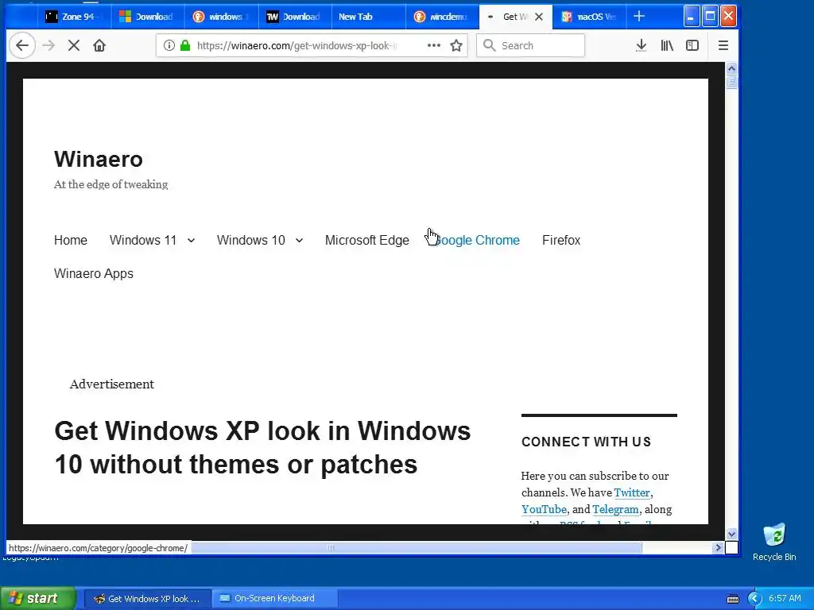Viewport: 814px width, 610px height.
Task: Expand the Windows 11 submenu chevron
Action: tap(191, 240)
